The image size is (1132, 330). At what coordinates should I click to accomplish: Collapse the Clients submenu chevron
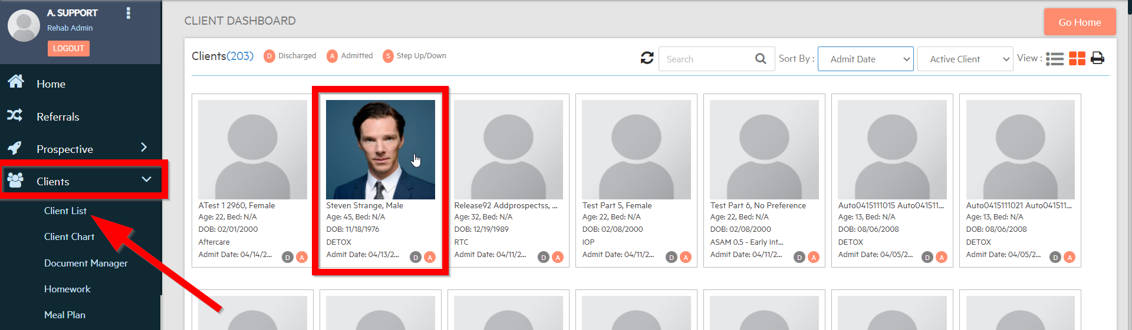click(146, 179)
